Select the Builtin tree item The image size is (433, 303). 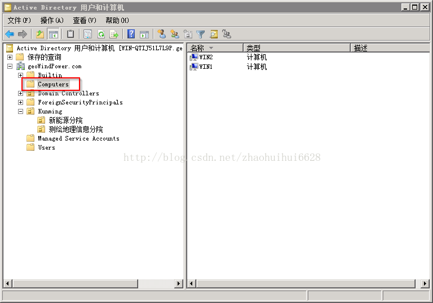[50, 75]
